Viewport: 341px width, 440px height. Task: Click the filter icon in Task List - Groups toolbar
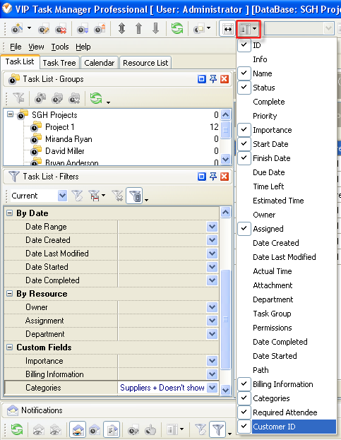point(19,98)
